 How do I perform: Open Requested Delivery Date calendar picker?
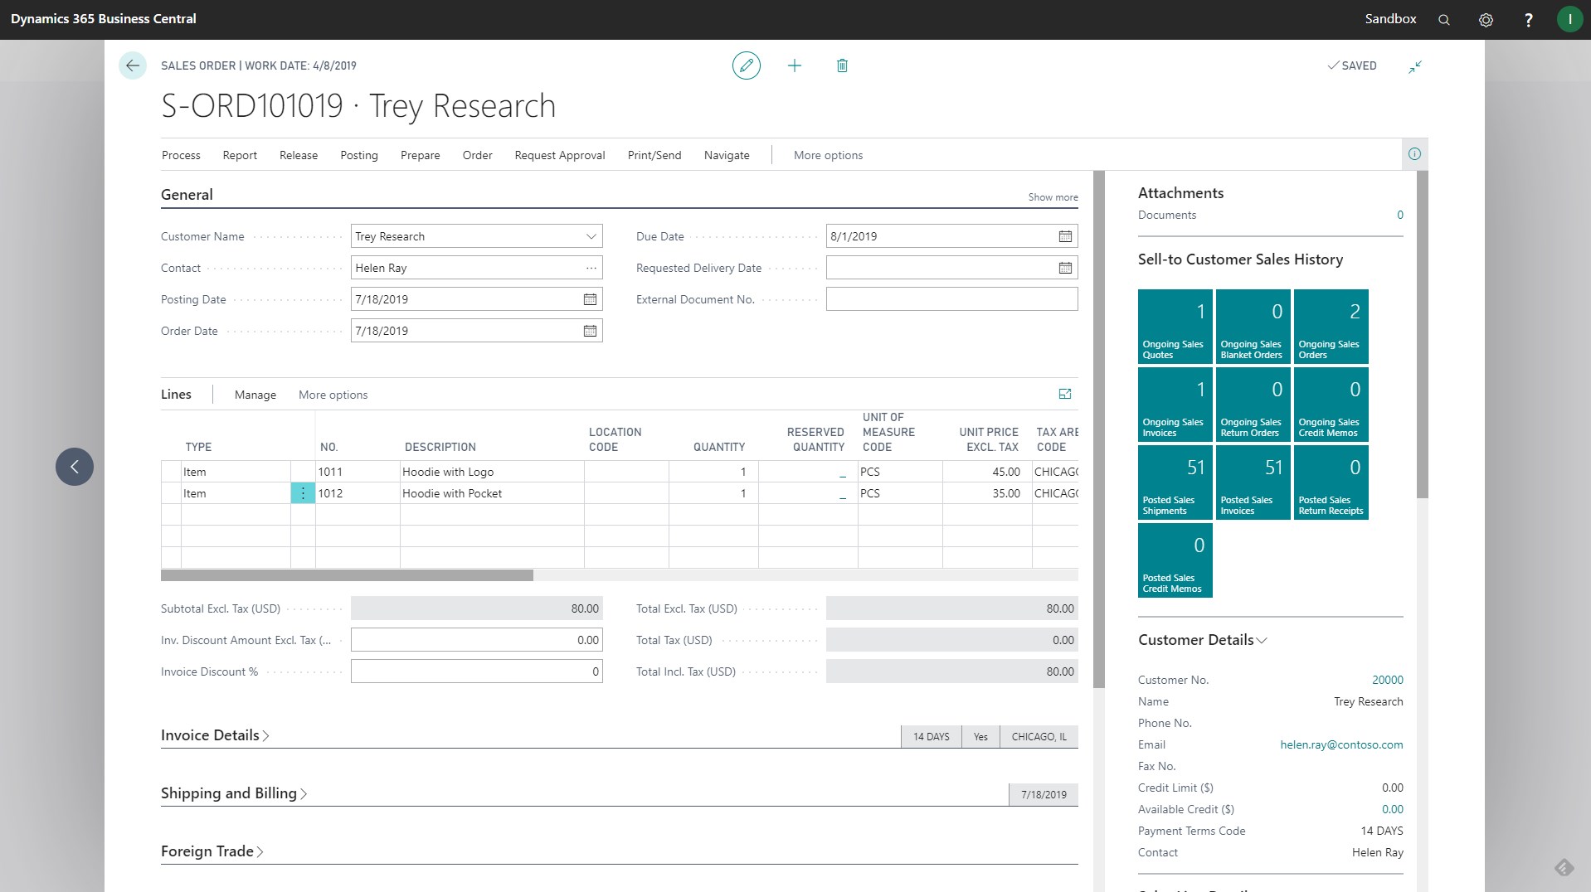[1065, 268]
